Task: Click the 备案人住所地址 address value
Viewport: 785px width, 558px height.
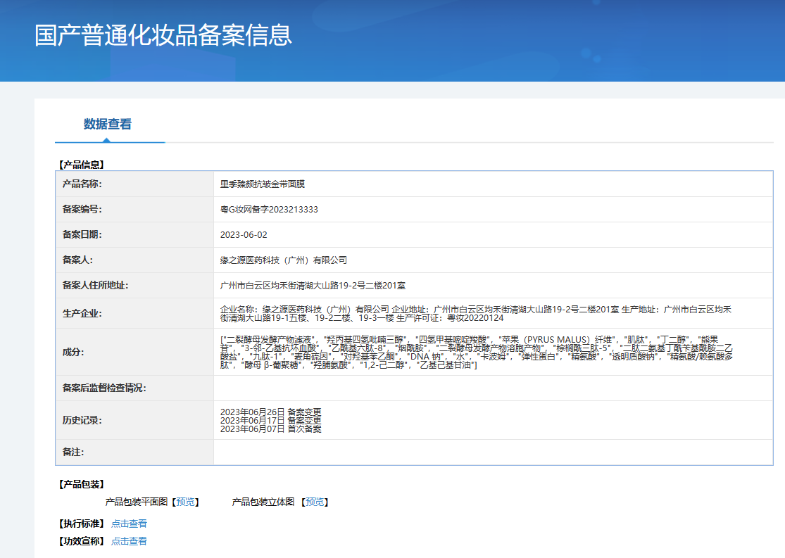Action: (x=313, y=286)
